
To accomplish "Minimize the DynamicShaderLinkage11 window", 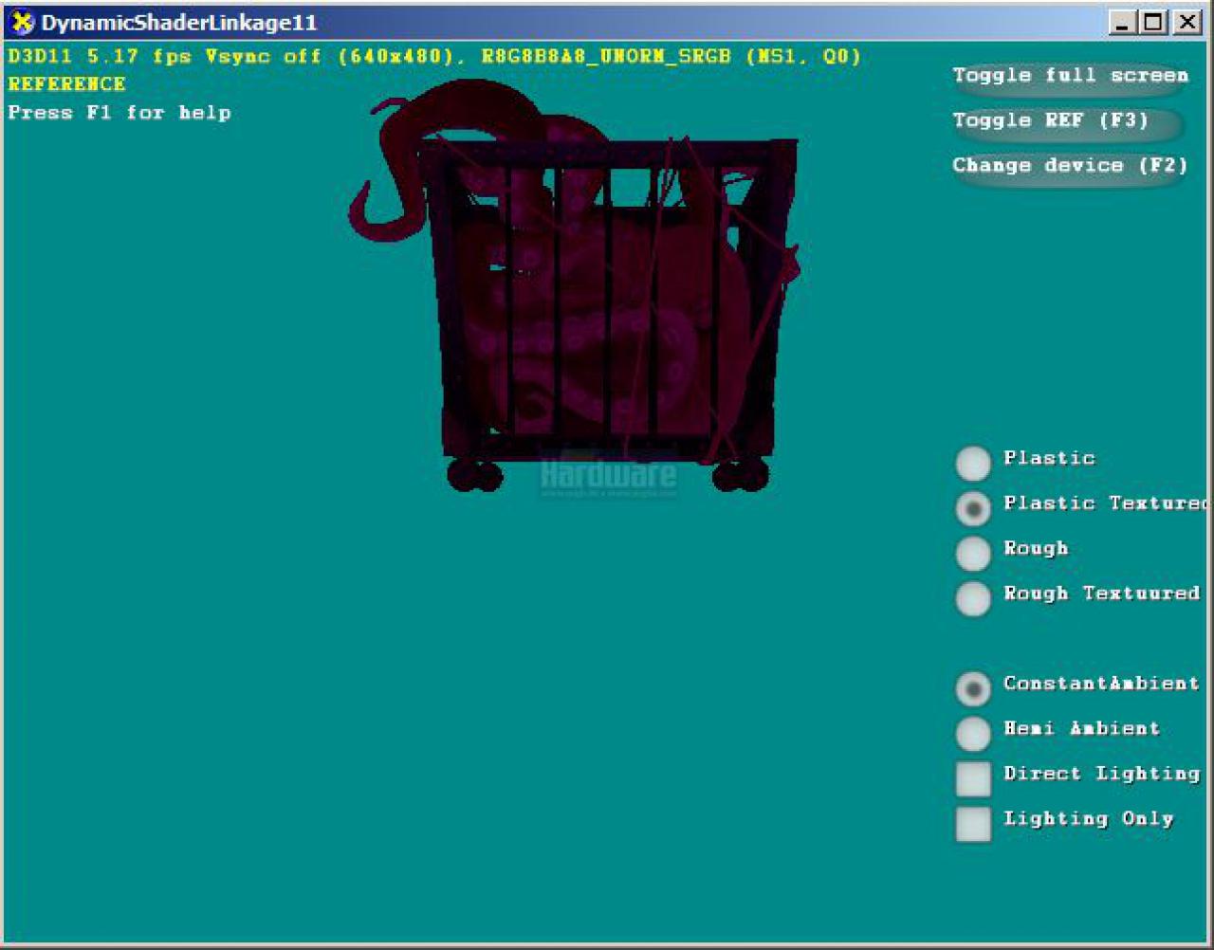I will click(1123, 22).
